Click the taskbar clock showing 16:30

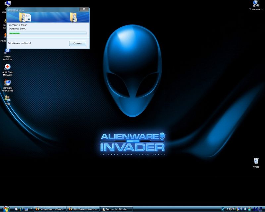click(258, 209)
